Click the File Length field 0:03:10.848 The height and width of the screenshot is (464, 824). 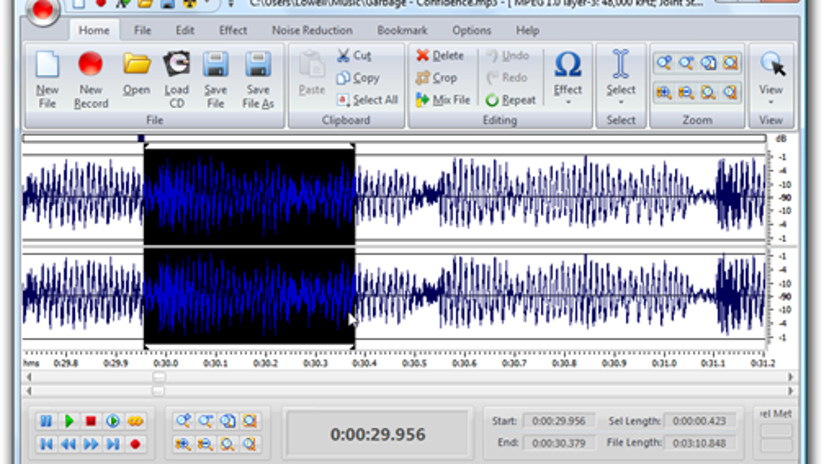(x=699, y=442)
